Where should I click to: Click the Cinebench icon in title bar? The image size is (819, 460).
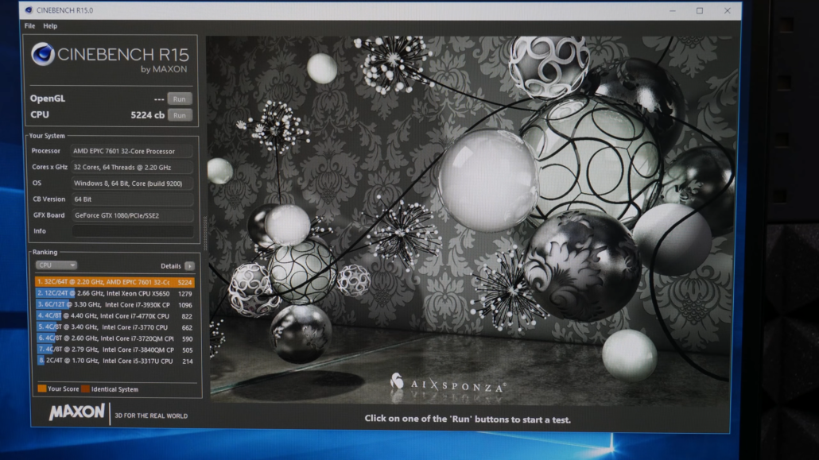(x=29, y=11)
